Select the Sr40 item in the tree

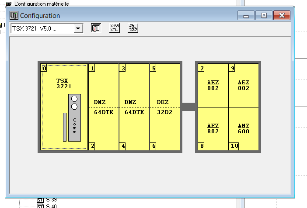51,206
